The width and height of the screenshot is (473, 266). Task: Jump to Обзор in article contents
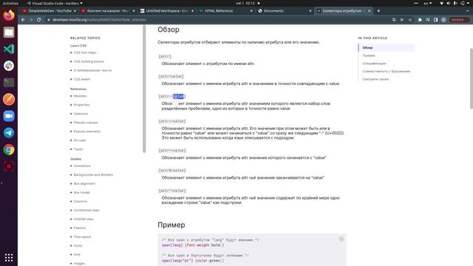pos(367,47)
